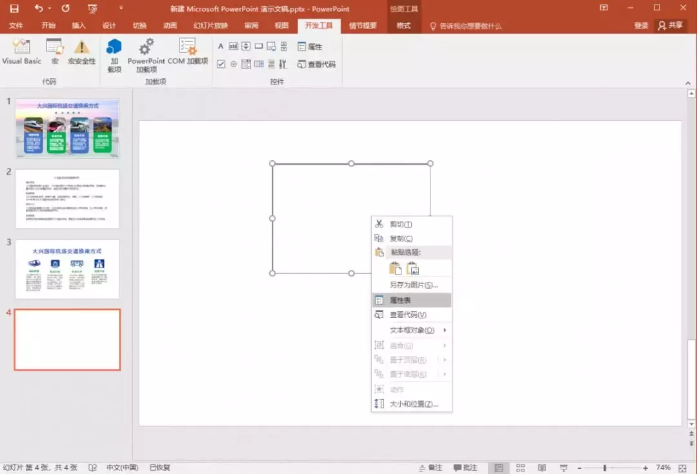
Task: Paste as picture option icon
Action: pos(412,269)
